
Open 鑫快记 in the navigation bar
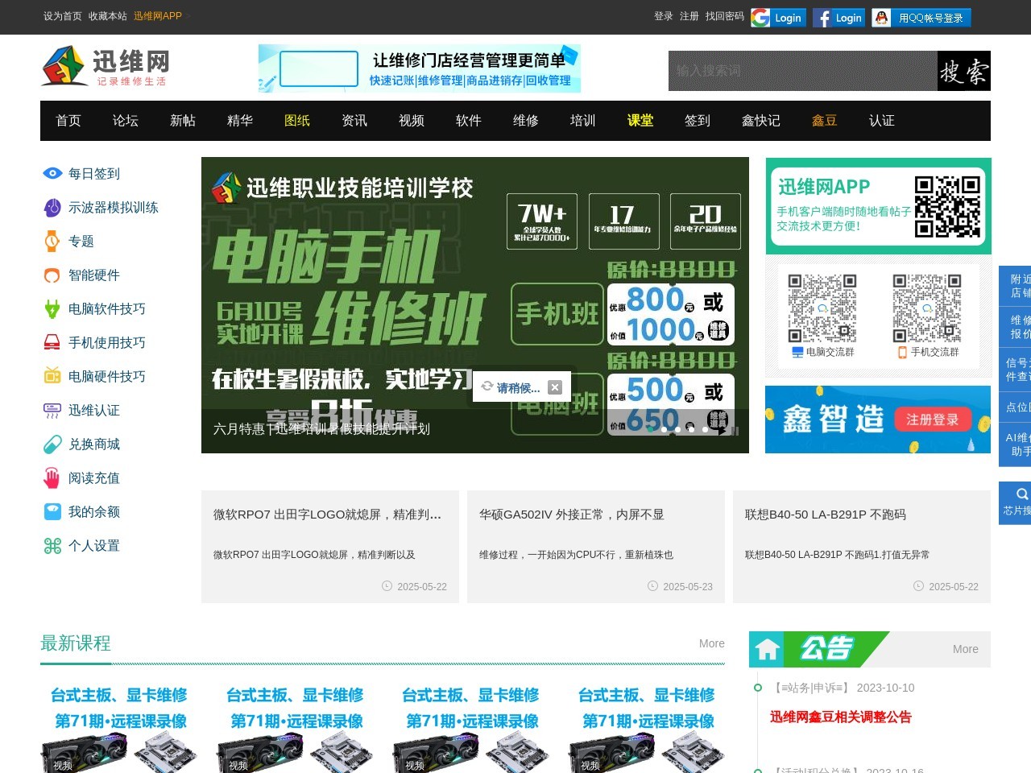click(x=761, y=120)
